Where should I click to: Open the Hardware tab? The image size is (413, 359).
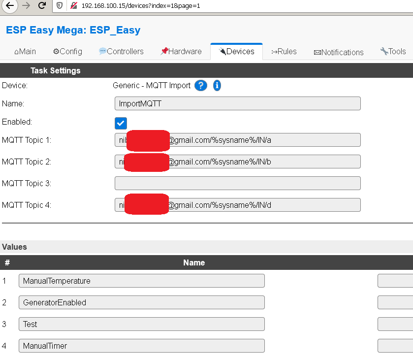(181, 51)
